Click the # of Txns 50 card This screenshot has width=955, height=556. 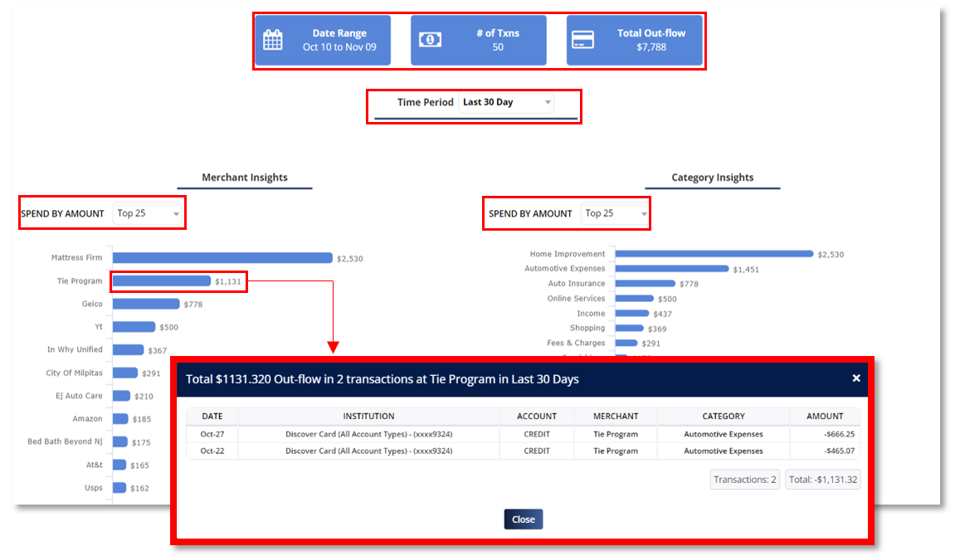click(479, 40)
